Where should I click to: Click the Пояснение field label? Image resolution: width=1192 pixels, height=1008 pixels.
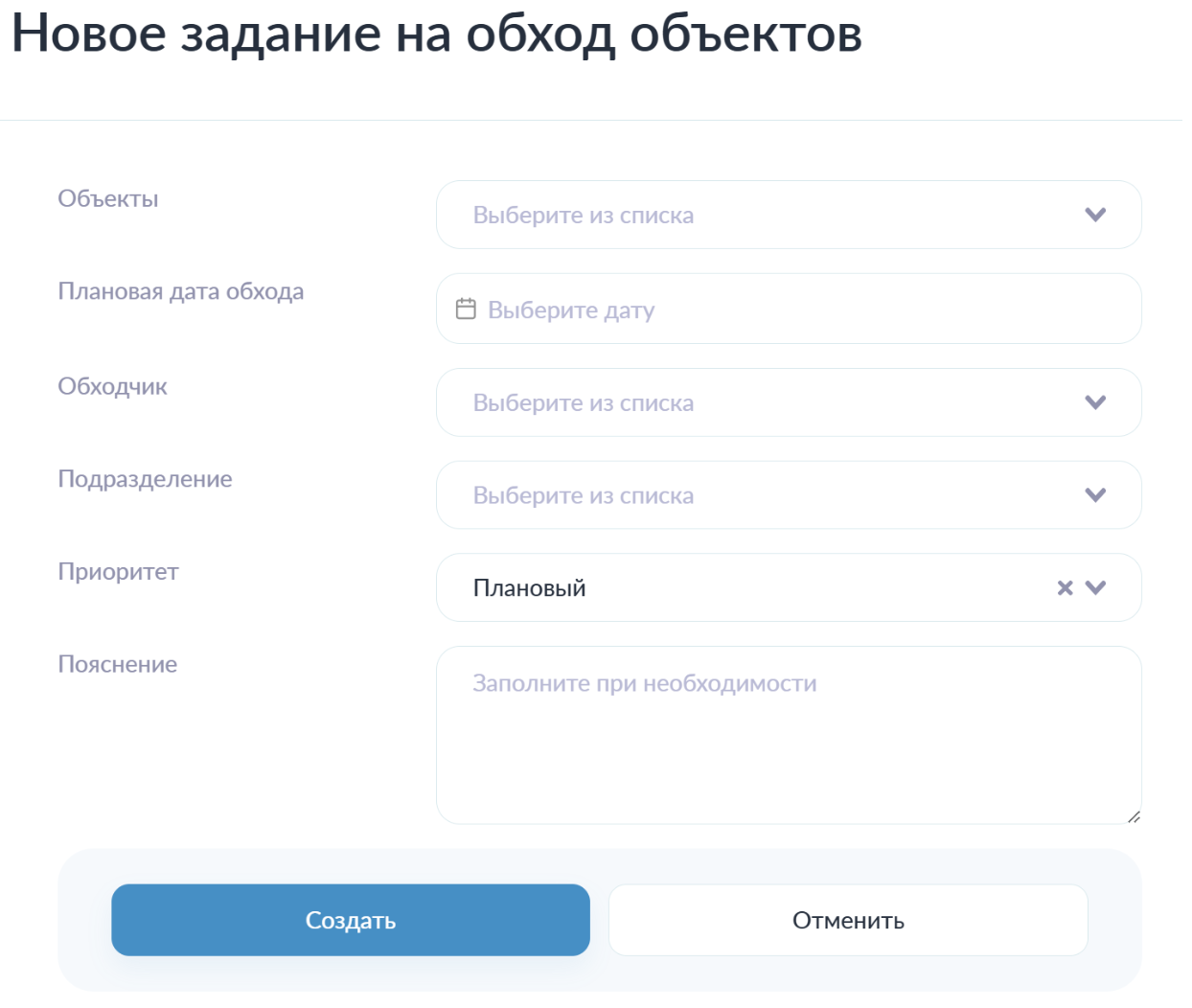pyautogui.click(x=118, y=664)
